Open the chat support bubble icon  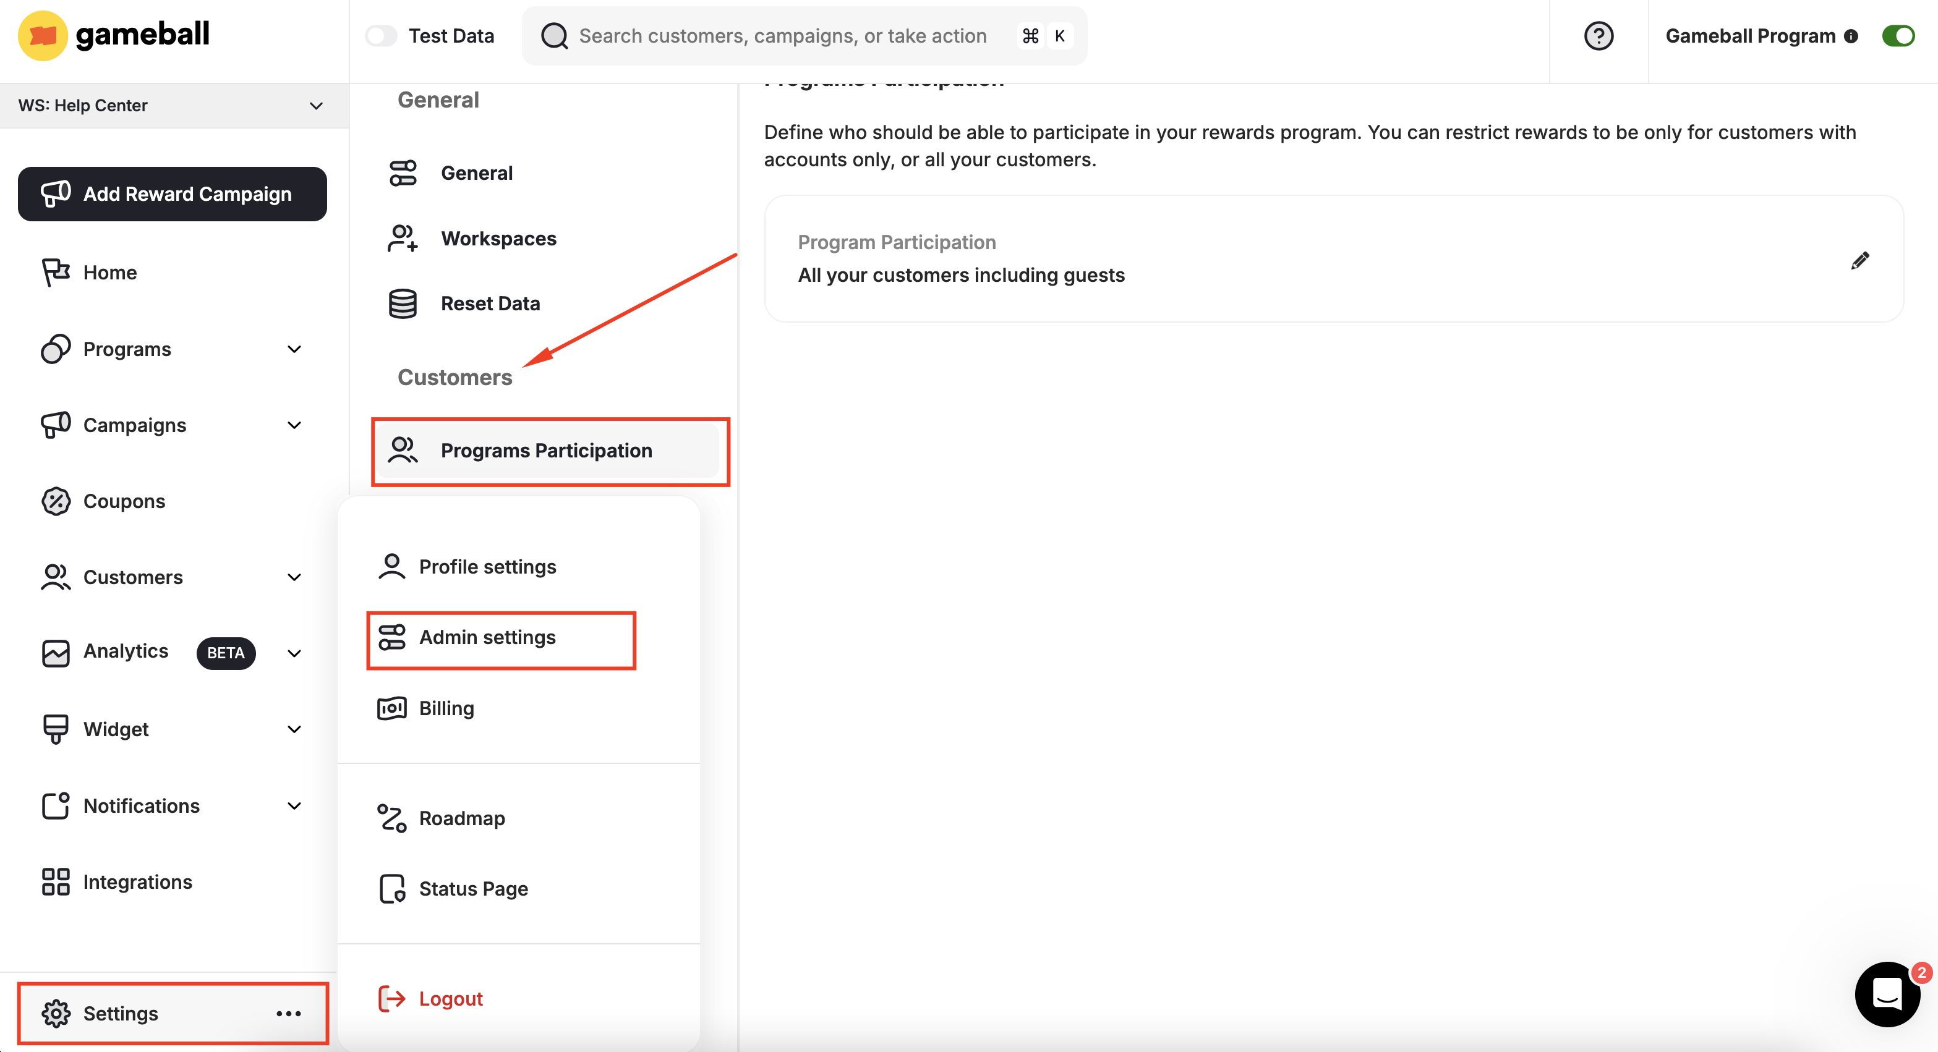(x=1887, y=994)
